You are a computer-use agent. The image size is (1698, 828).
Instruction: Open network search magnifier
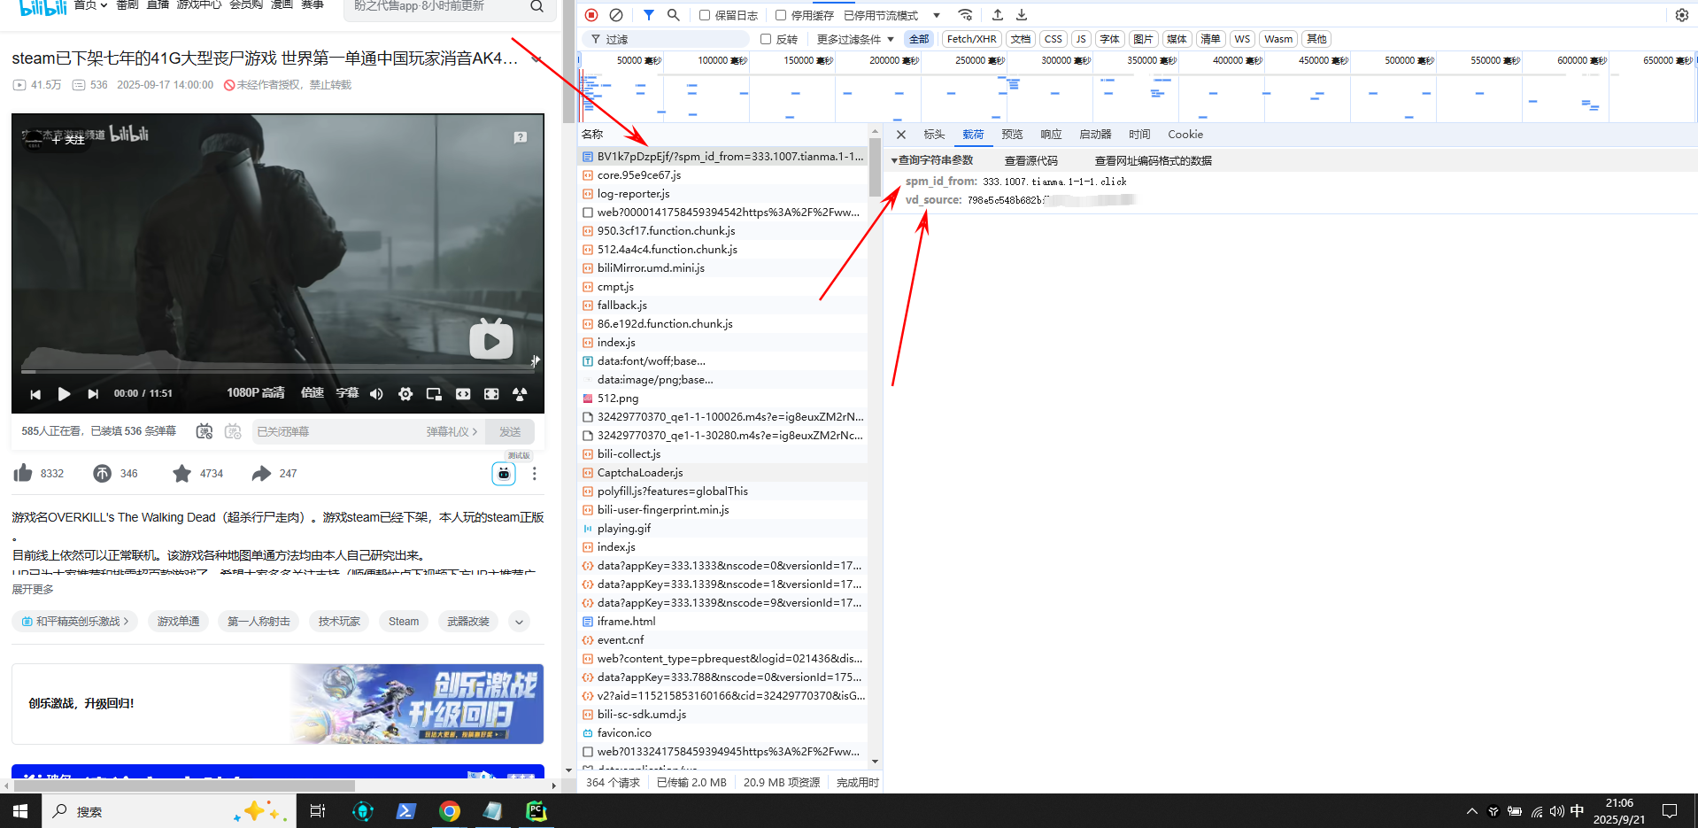click(x=674, y=15)
